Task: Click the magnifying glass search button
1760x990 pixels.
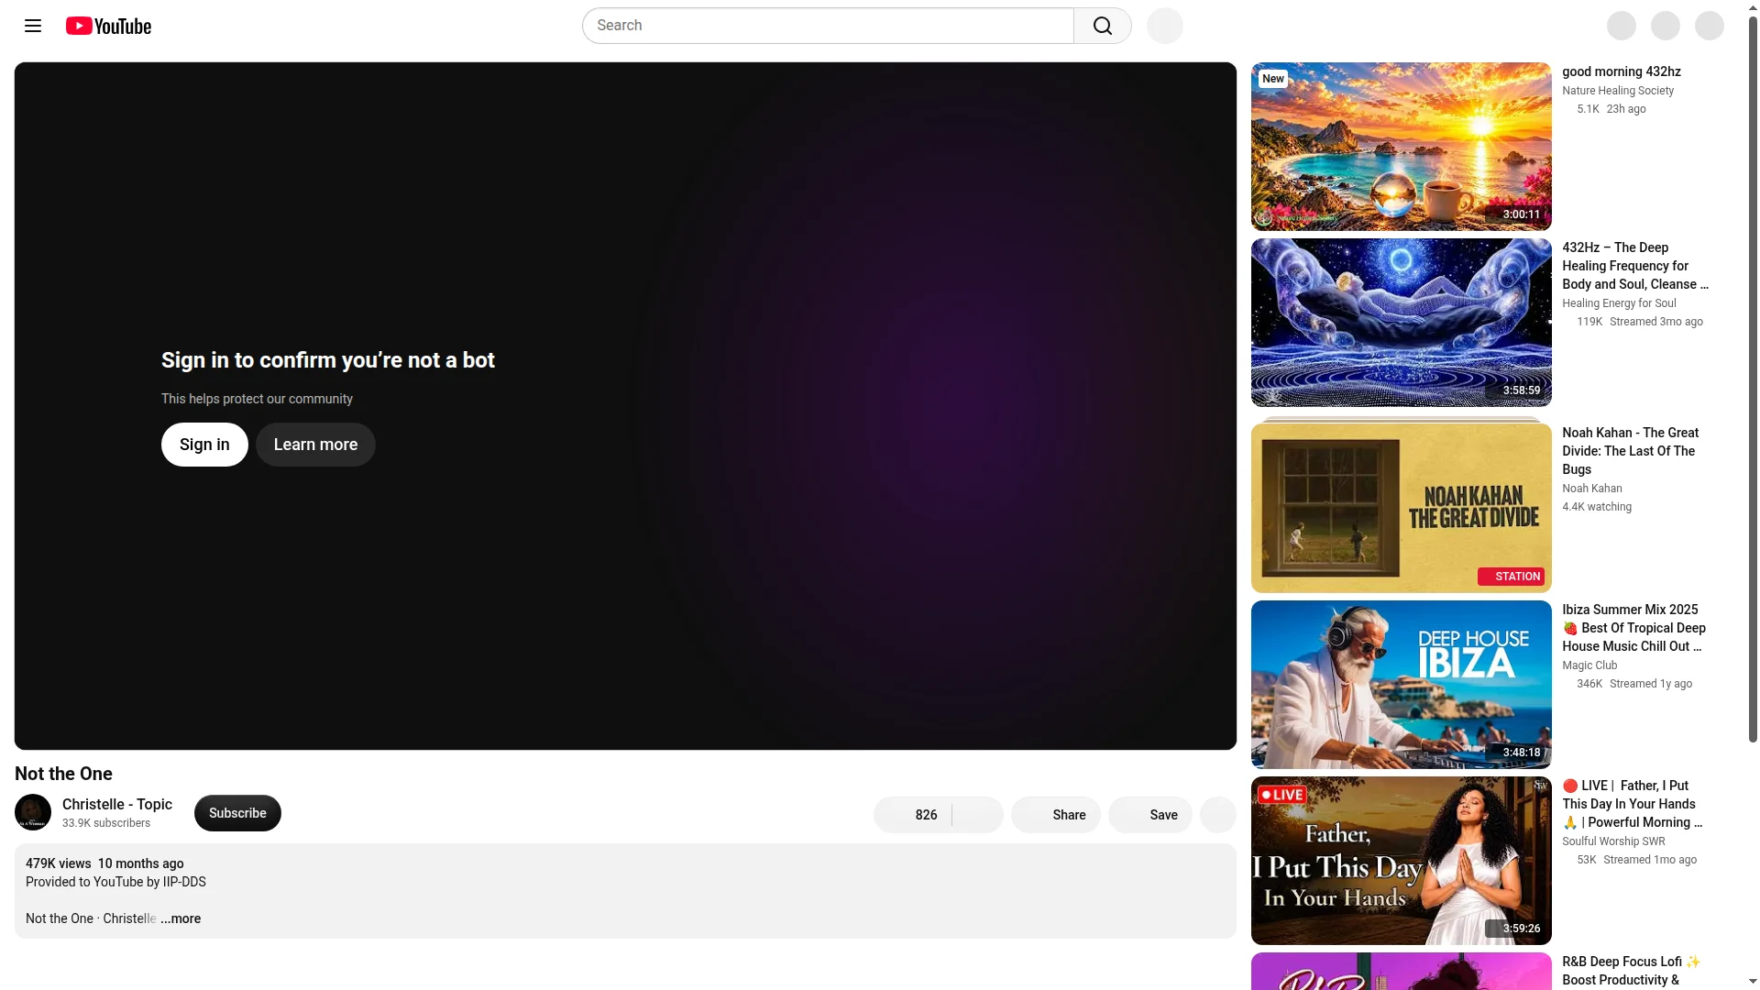Action: point(1103,26)
